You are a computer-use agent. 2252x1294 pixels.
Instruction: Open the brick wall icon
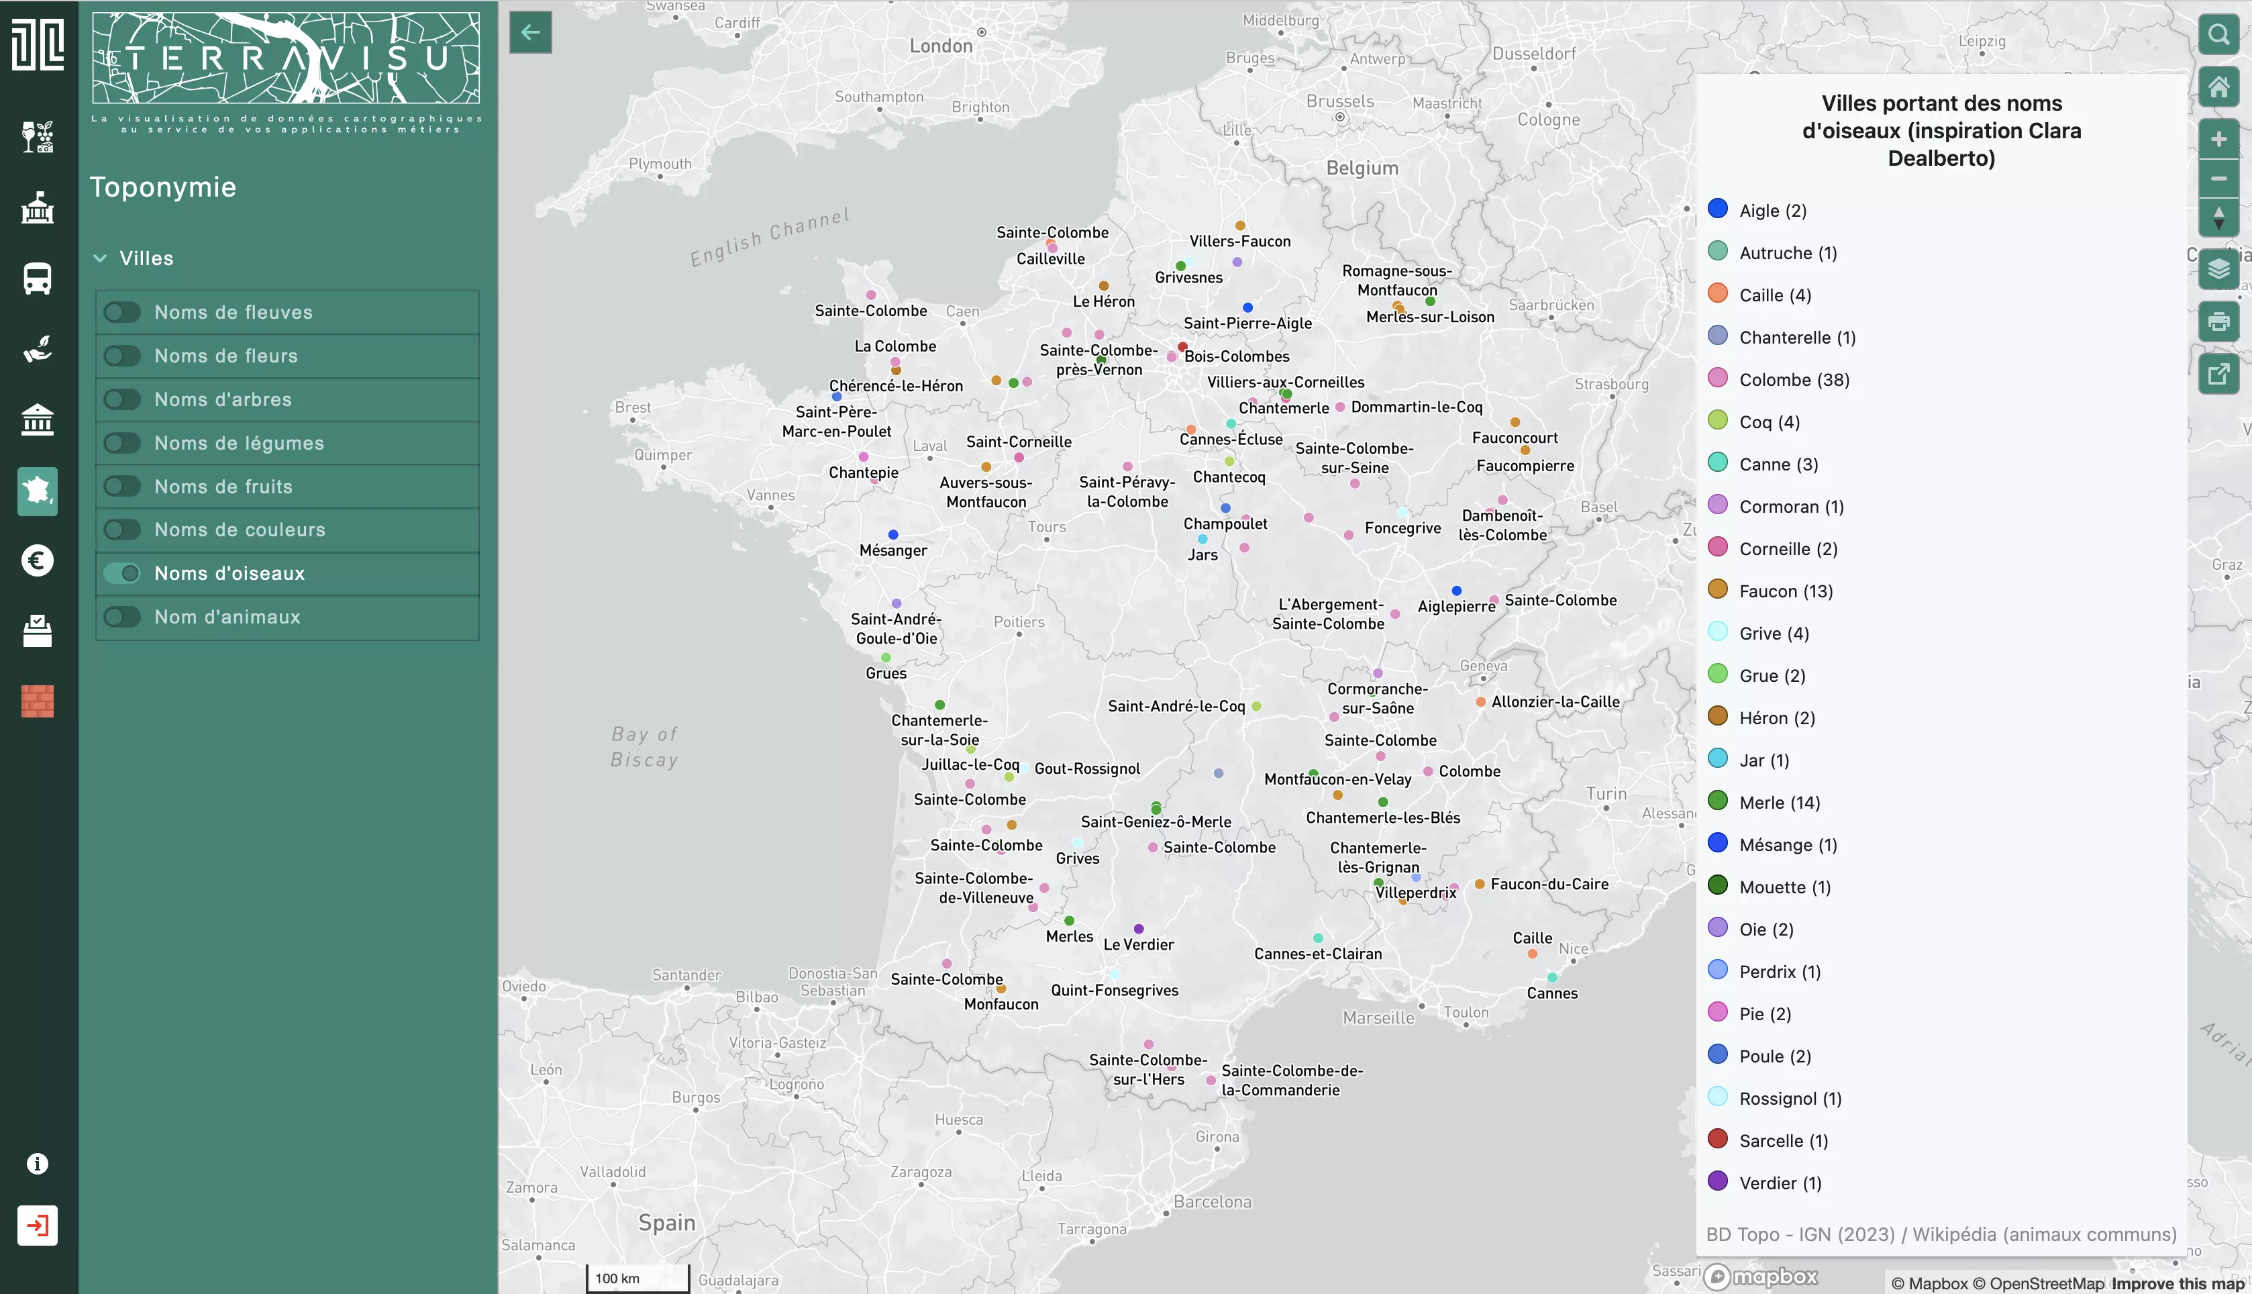(x=38, y=702)
